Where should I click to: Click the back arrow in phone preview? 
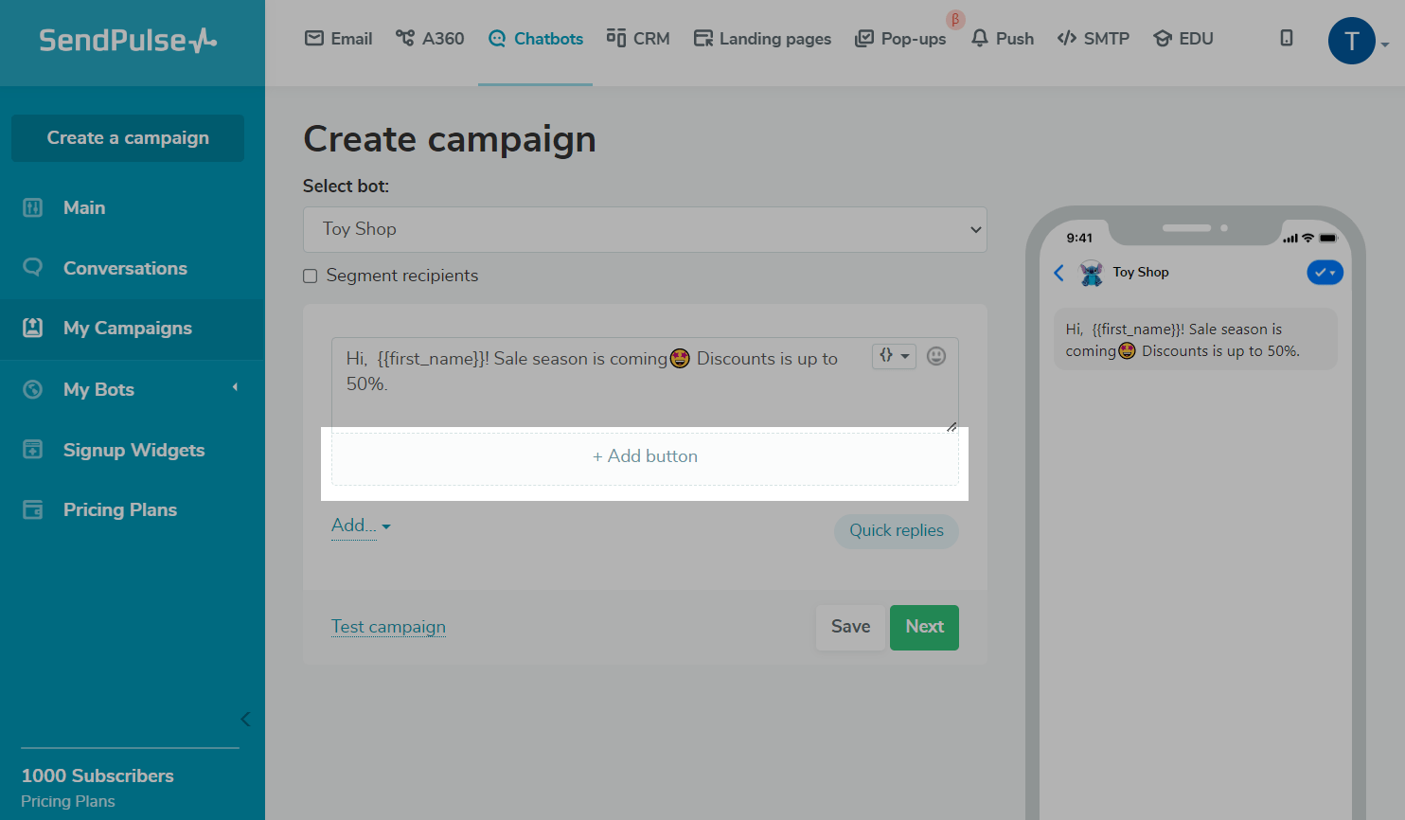[x=1059, y=274]
